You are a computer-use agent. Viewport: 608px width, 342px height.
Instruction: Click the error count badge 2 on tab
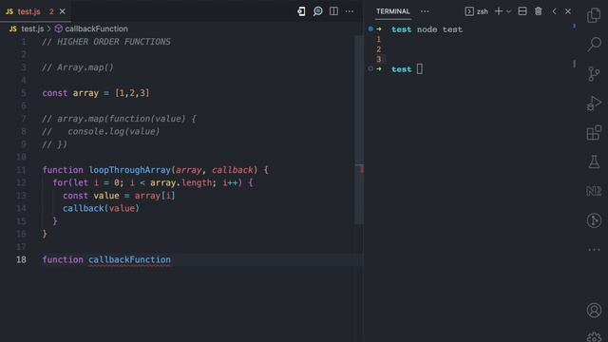click(51, 11)
